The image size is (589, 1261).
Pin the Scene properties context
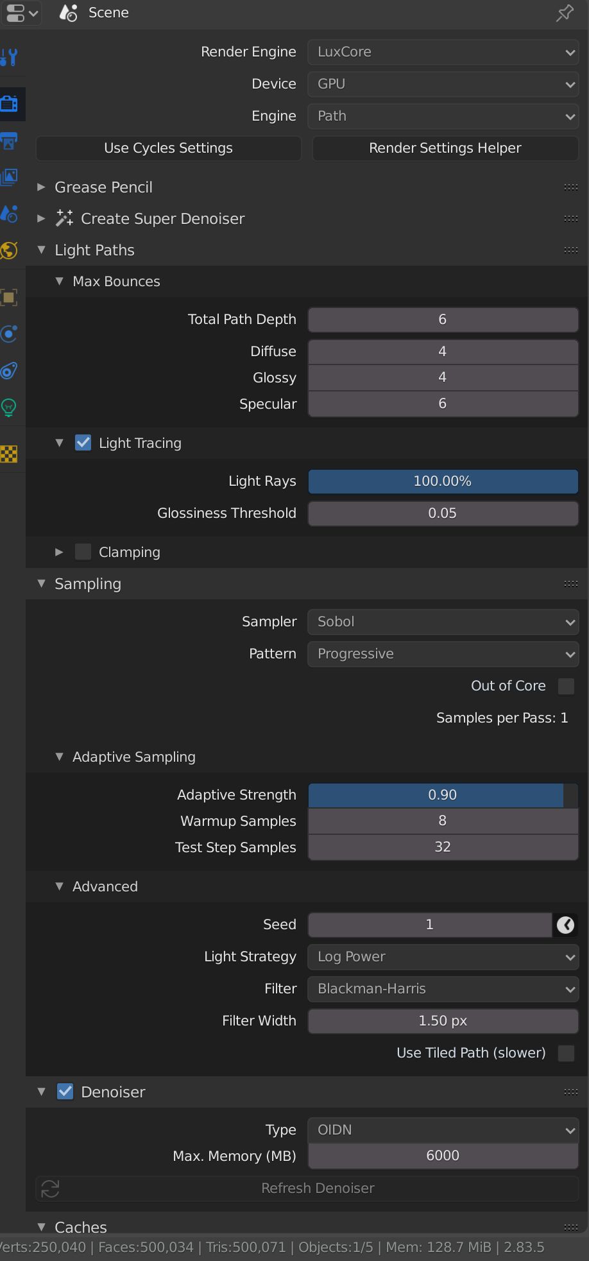coord(565,13)
